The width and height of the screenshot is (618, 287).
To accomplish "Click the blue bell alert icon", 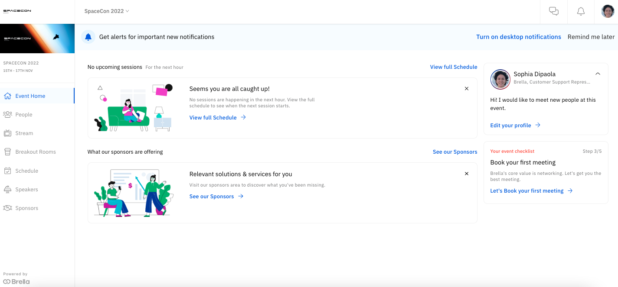I will [x=88, y=37].
